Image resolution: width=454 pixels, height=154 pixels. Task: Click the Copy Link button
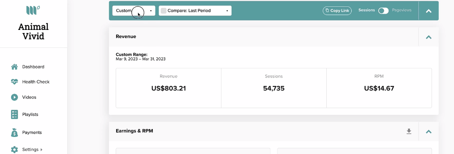click(337, 11)
